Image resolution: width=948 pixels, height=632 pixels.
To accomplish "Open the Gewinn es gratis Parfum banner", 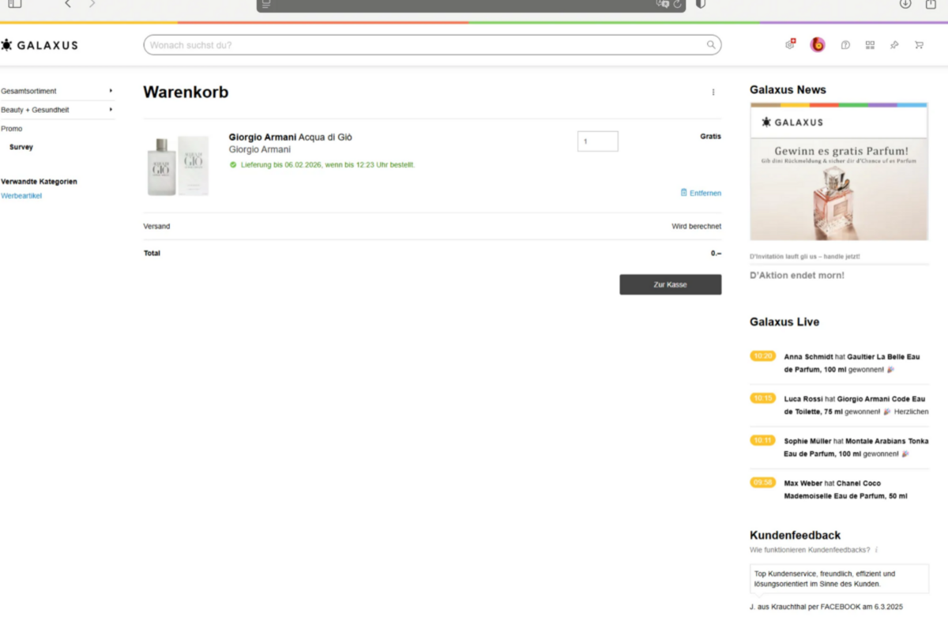I will click(x=839, y=190).
